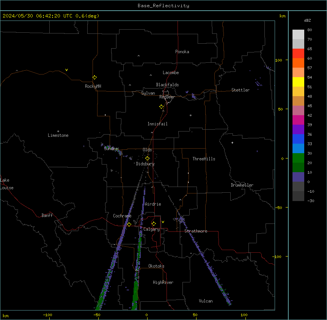The image size is (327, 320).
Task: Click the dark orange swatch between 60 and 57
Action: point(298,63)
